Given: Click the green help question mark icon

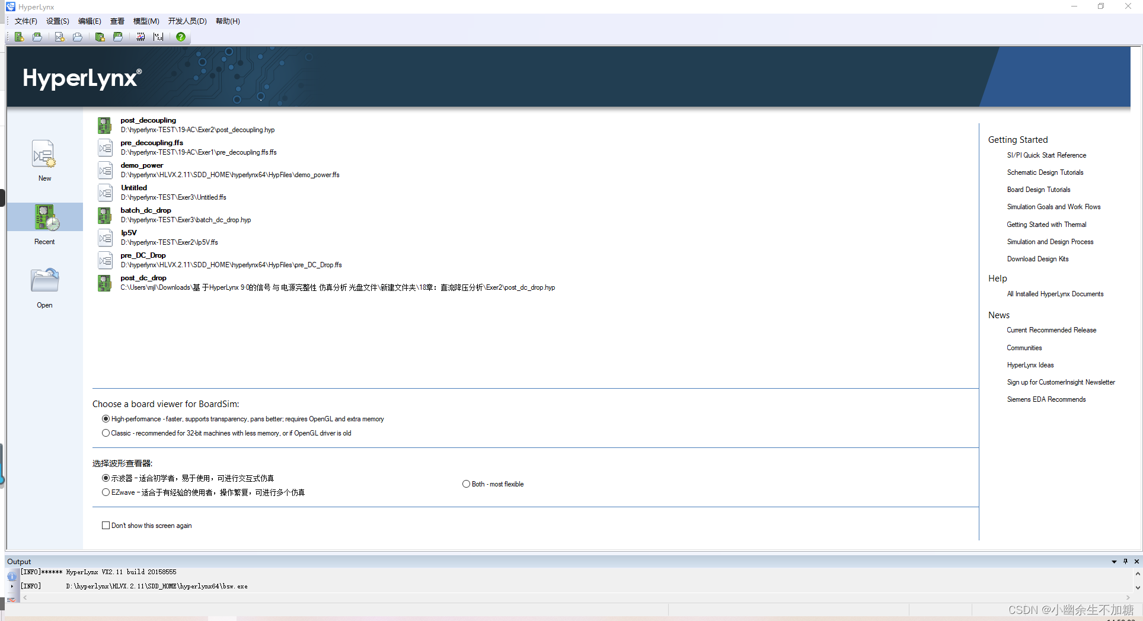Looking at the screenshot, I should [x=181, y=37].
